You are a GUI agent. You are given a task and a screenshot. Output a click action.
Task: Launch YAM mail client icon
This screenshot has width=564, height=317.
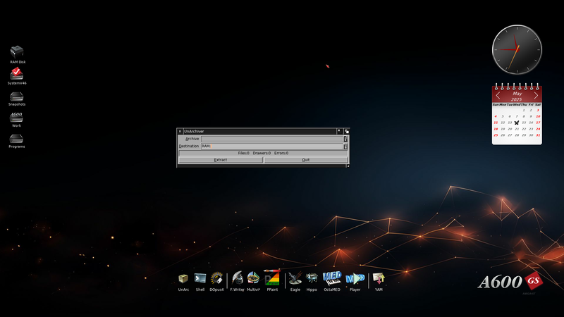coord(379,279)
